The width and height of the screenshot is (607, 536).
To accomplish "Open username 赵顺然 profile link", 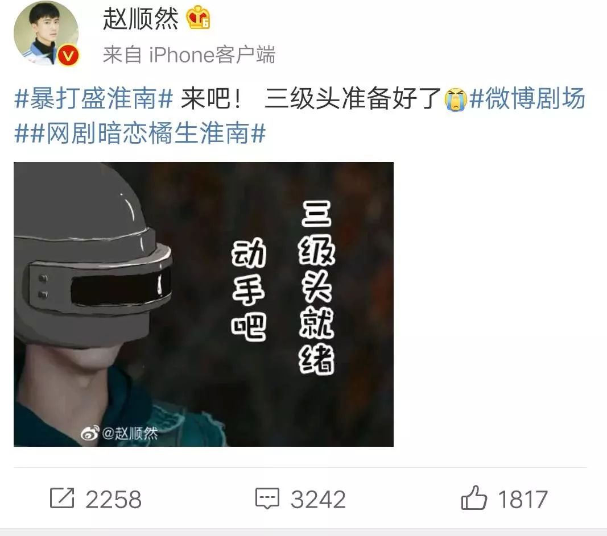I will 141,19.
